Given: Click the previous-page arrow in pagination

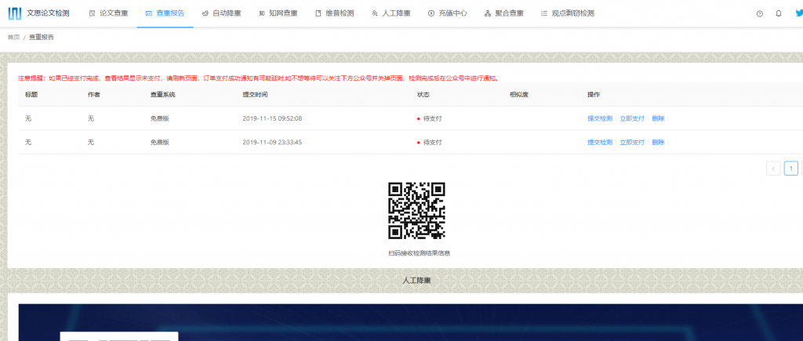Looking at the screenshot, I should click(773, 168).
